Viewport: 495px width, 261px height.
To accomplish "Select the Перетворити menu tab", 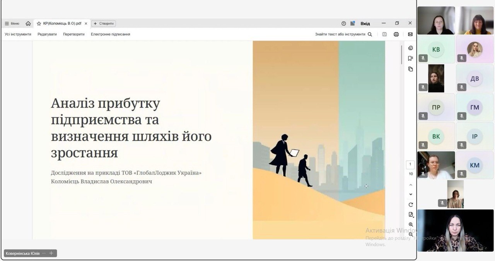I will 73,34.
